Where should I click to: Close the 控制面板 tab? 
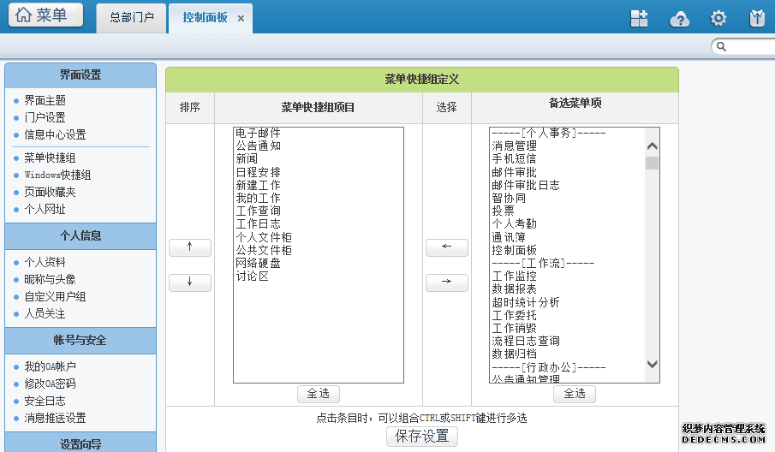[x=241, y=18]
